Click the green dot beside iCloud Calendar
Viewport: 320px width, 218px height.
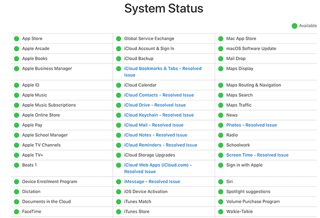[119, 85]
